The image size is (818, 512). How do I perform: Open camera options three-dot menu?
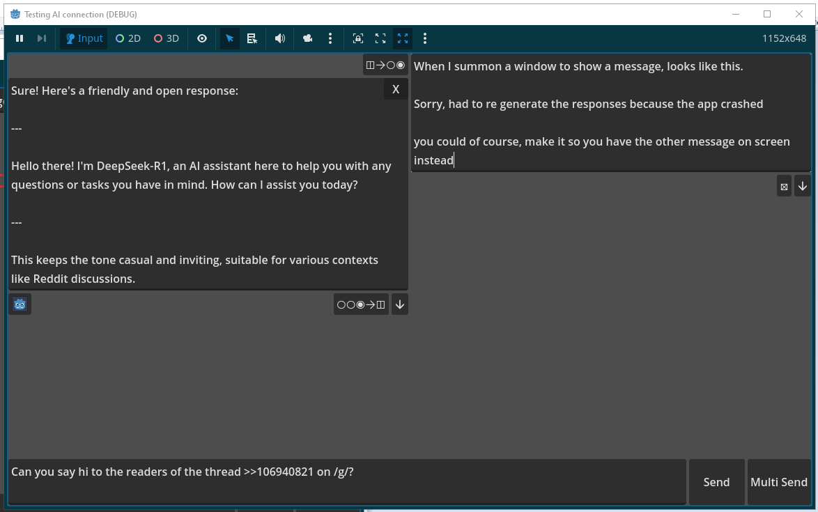click(330, 38)
